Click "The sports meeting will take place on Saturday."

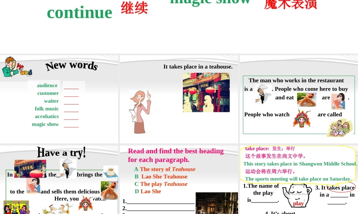coord(299,179)
